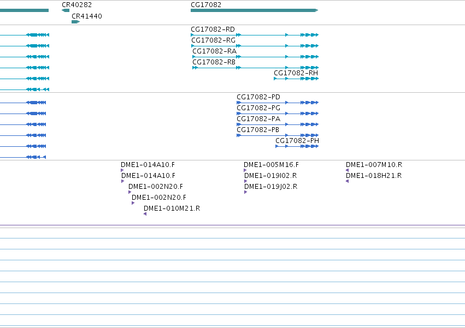
Task: Click marker DME1-010M21.R
Action: (145, 214)
